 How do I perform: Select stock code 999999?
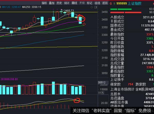(x=122, y=4)
